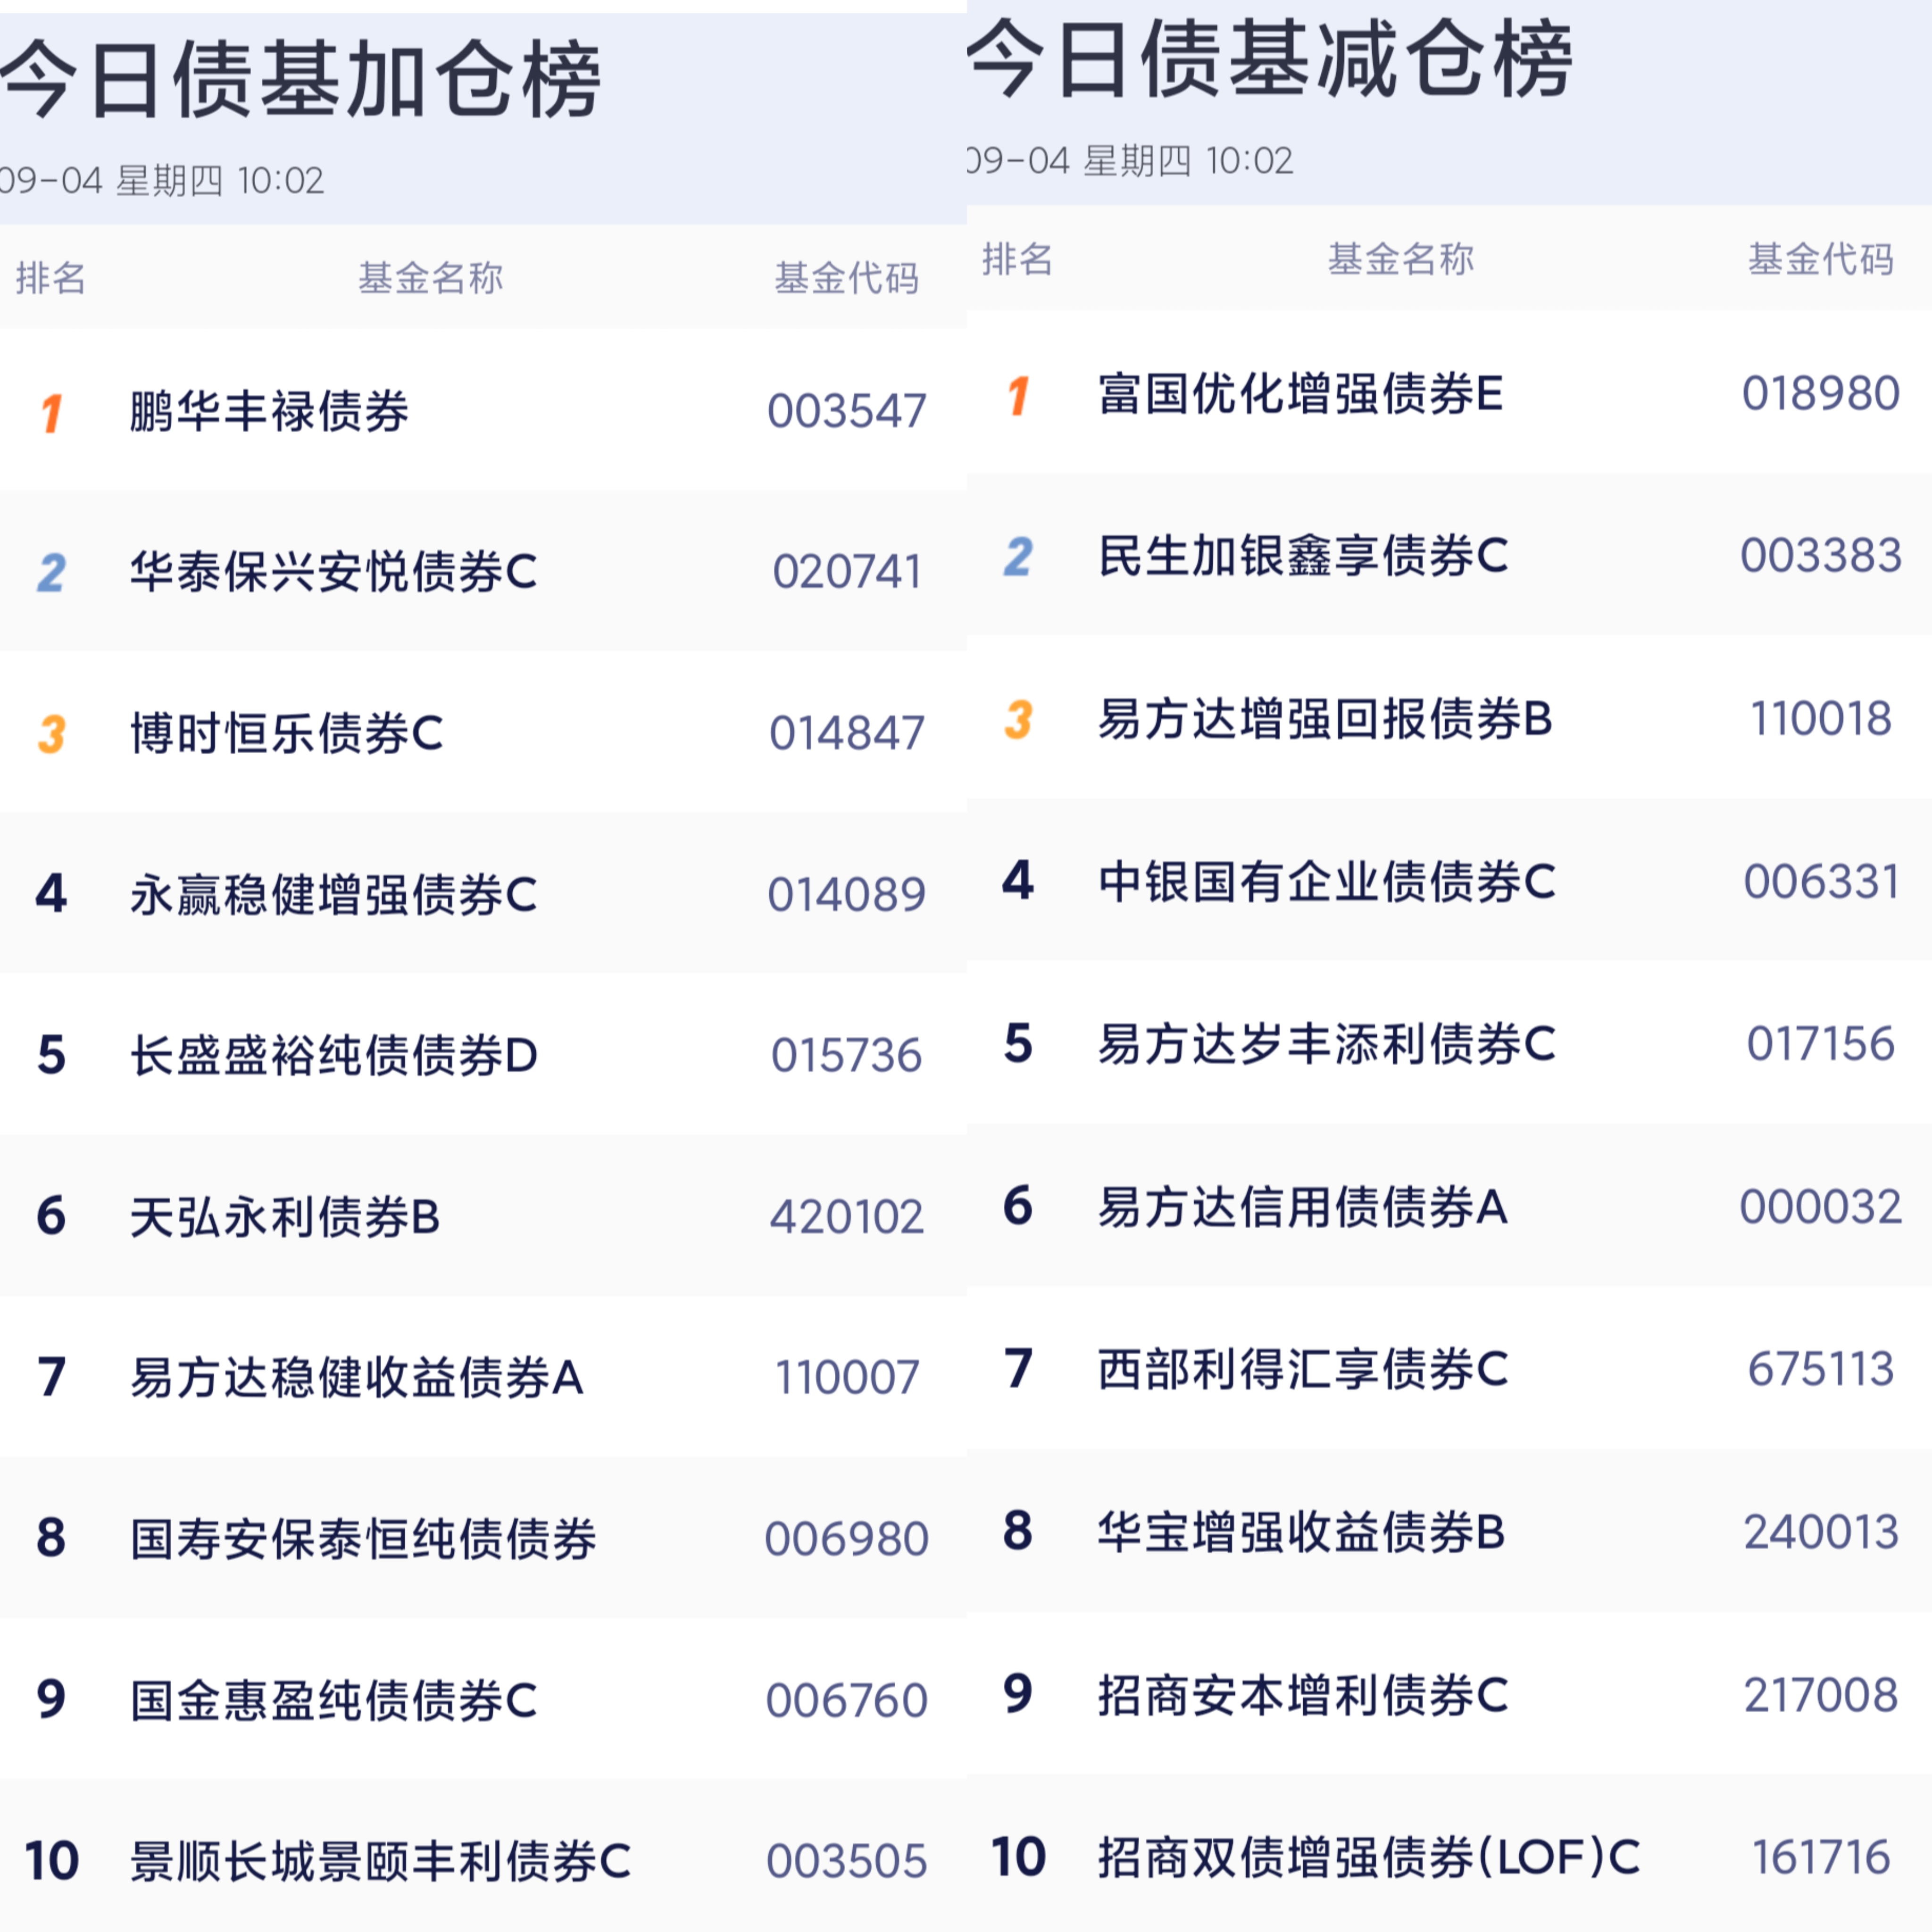Select 国金惠盈纯债债券C row
1932x1932 pixels.
(483, 1699)
